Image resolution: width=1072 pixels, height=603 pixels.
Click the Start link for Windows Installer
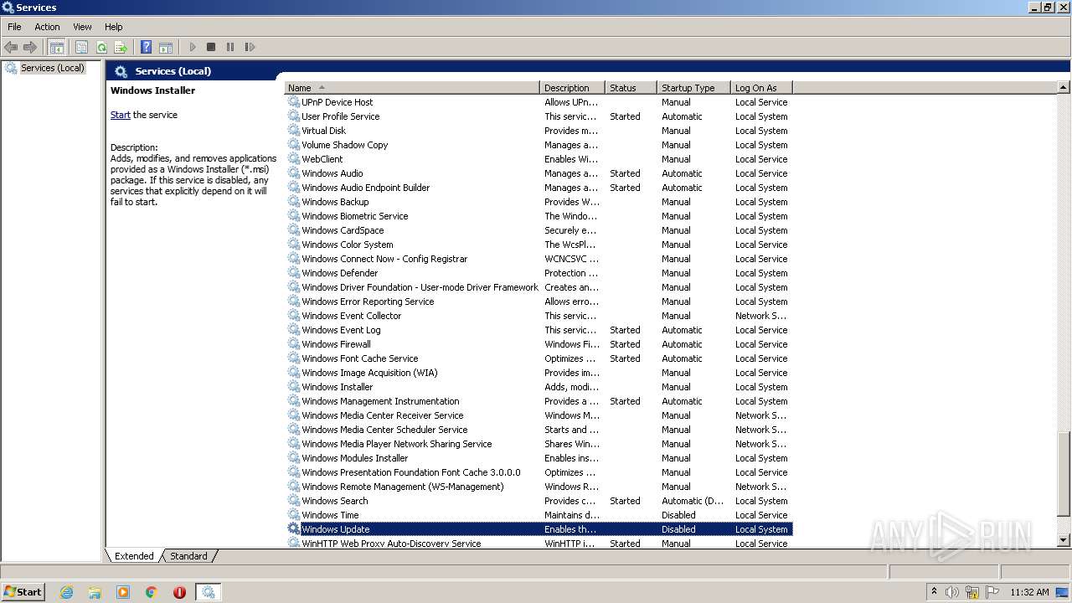click(x=120, y=115)
